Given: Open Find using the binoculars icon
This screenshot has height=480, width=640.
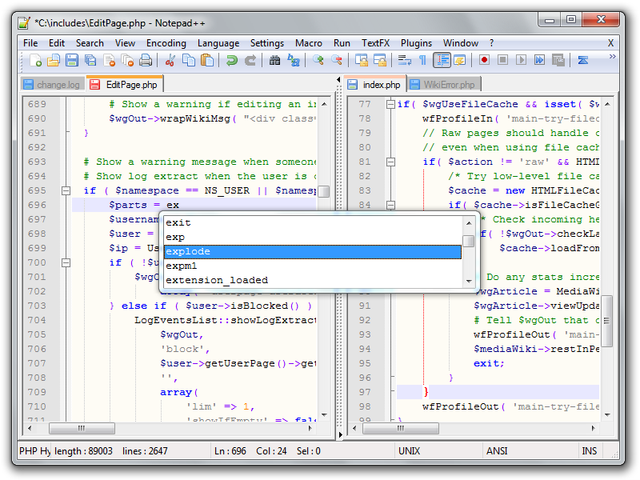Looking at the screenshot, I should (x=274, y=60).
